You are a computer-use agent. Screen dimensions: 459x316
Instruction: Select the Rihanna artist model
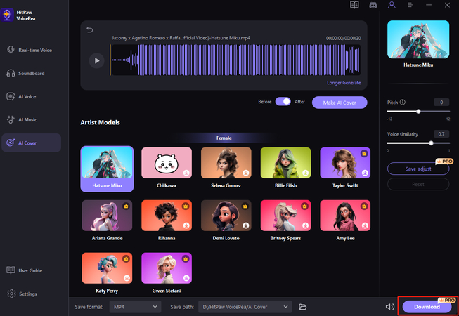[x=167, y=221]
